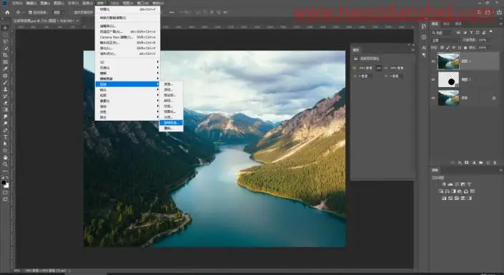Screen dimensions: 504x275
Task: Add Brightness/Contrast adjustment icon
Action: 444,184
